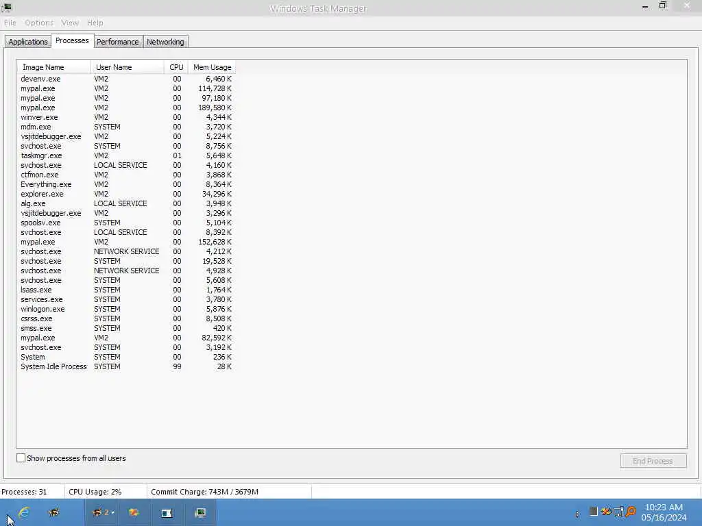The width and height of the screenshot is (702, 526).
Task: Select the spoolsv.exe process
Action: 126,223
